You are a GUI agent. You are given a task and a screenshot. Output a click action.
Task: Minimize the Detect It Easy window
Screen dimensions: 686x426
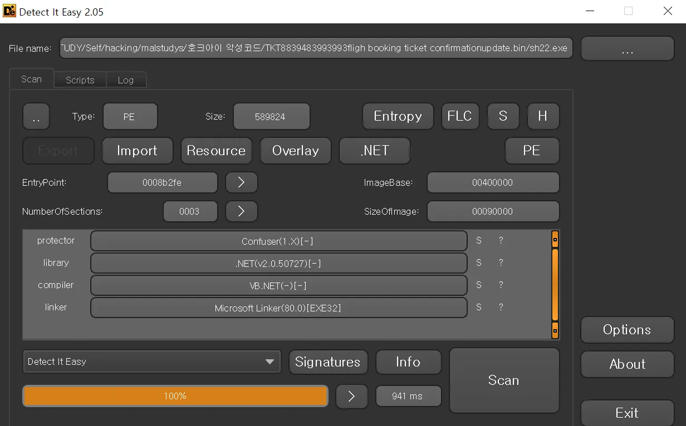tap(590, 11)
